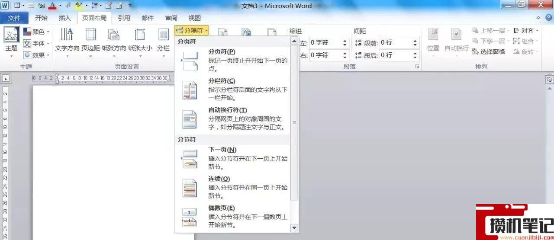Switch to the 邮件 ribbon tab
The image size is (554, 240).
(x=148, y=18)
